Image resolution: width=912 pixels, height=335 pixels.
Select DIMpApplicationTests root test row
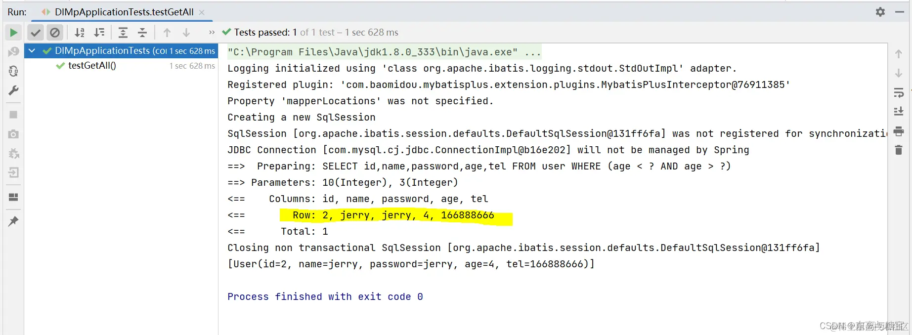tap(121, 51)
